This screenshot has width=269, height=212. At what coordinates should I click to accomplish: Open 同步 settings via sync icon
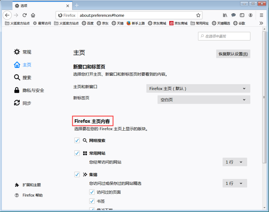[x=17, y=103]
